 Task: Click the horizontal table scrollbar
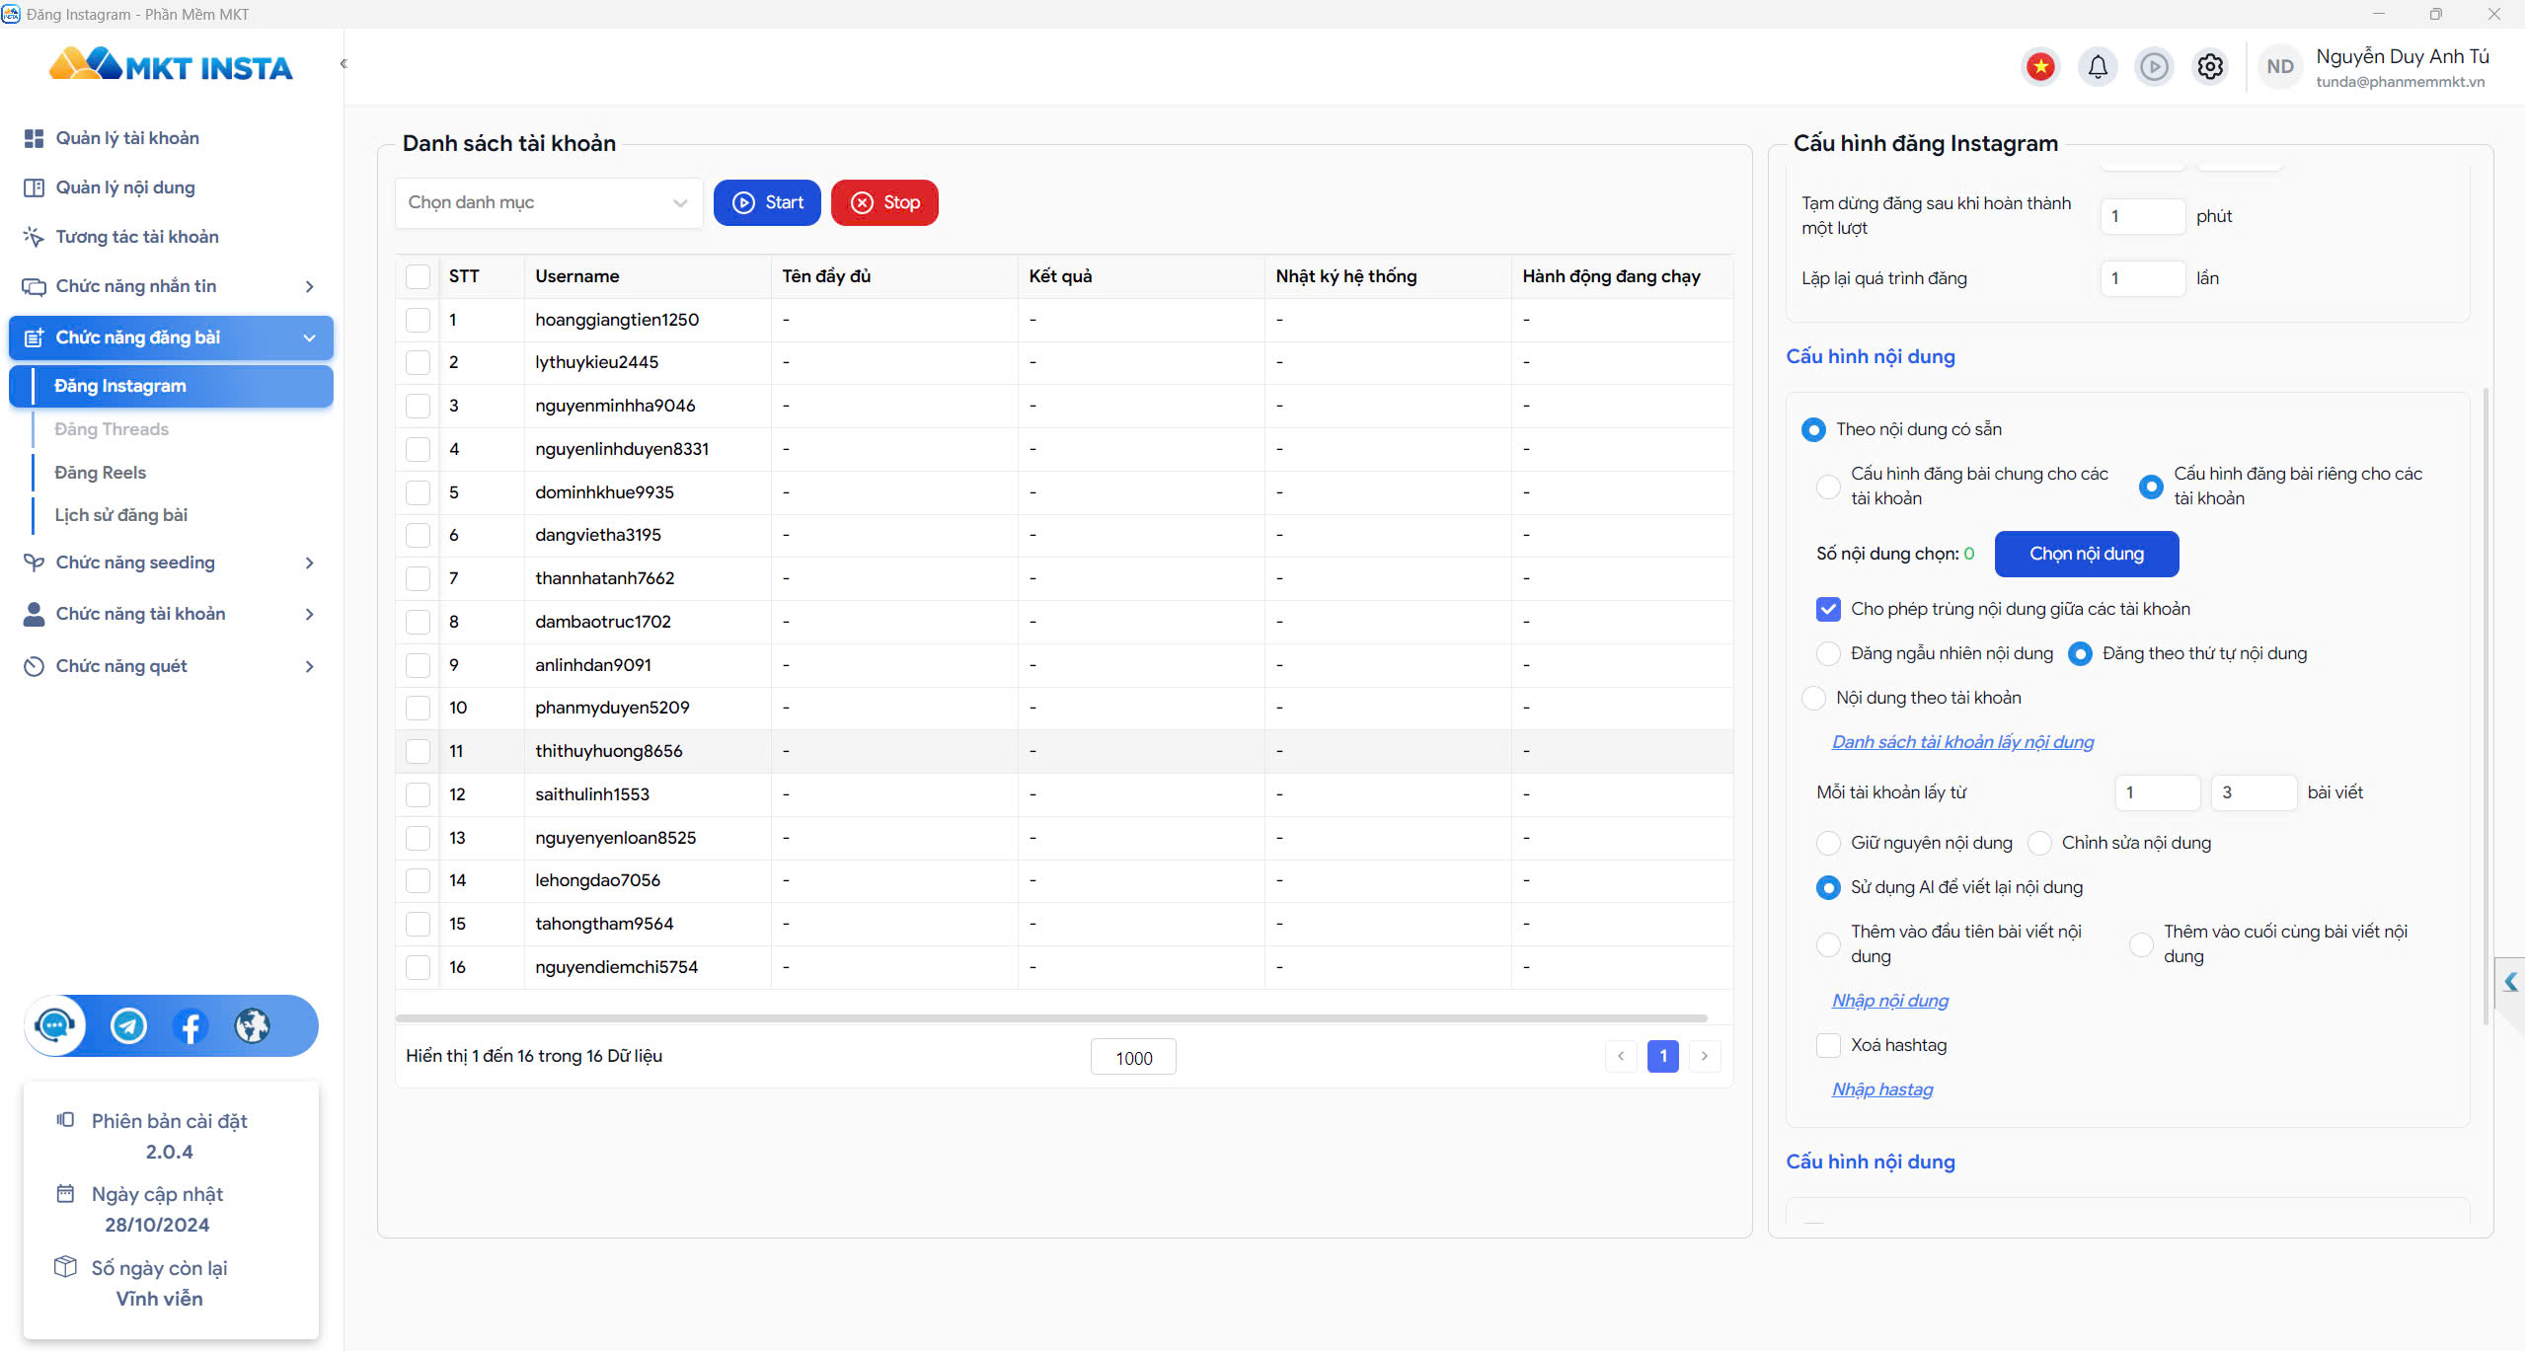click(1051, 1017)
